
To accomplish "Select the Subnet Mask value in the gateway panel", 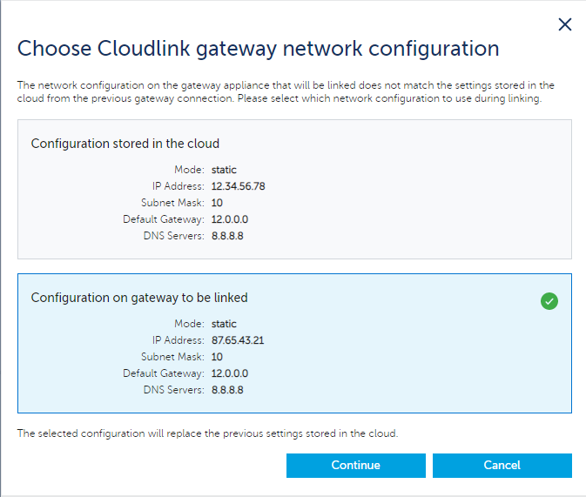I will (x=217, y=357).
